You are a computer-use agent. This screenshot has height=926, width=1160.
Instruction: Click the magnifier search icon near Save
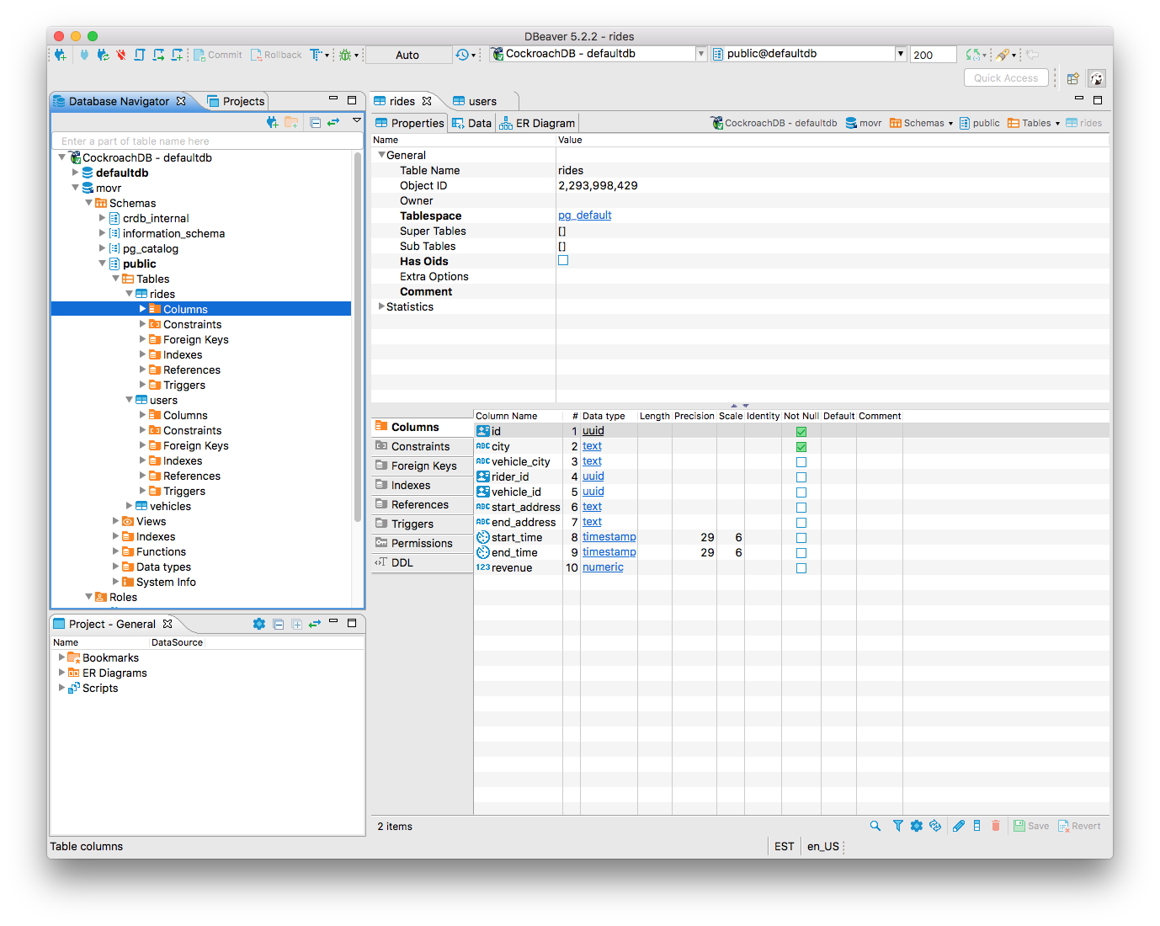(x=875, y=826)
